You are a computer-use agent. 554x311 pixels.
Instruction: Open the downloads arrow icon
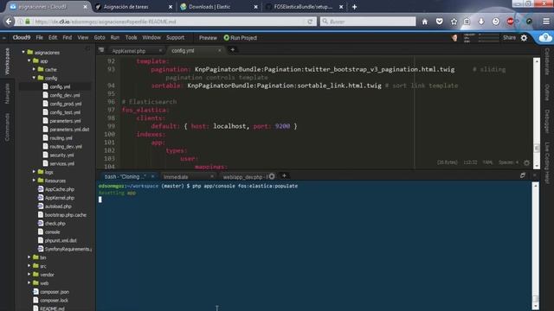point(481,22)
